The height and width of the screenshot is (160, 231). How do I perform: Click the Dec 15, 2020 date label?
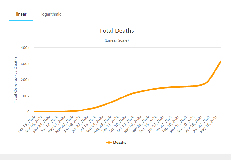[149, 124]
